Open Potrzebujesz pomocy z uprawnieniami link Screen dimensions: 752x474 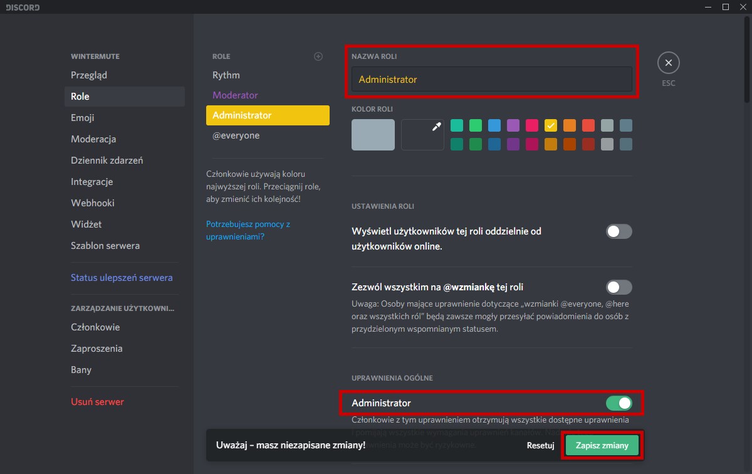click(248, 230)
